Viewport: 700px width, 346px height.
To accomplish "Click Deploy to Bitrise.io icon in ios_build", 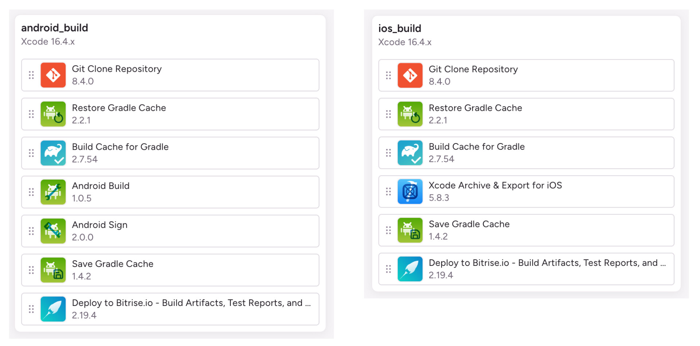I will pyautogui.click(x=410, y=269).
